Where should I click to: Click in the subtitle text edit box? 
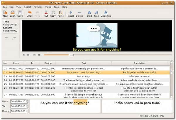[65, 106]
